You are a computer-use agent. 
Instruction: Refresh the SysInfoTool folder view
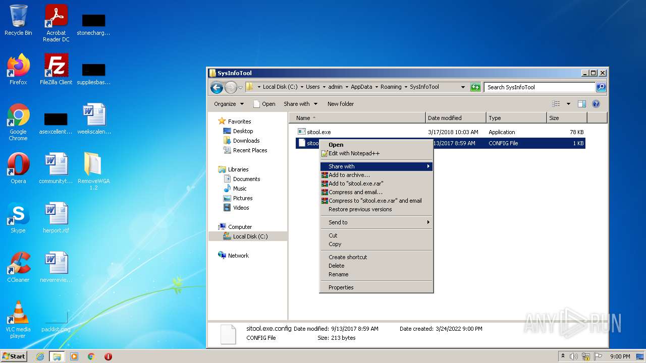475,87
